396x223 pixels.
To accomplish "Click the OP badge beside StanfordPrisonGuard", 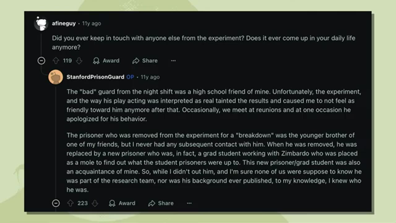I will pos(130,77).
